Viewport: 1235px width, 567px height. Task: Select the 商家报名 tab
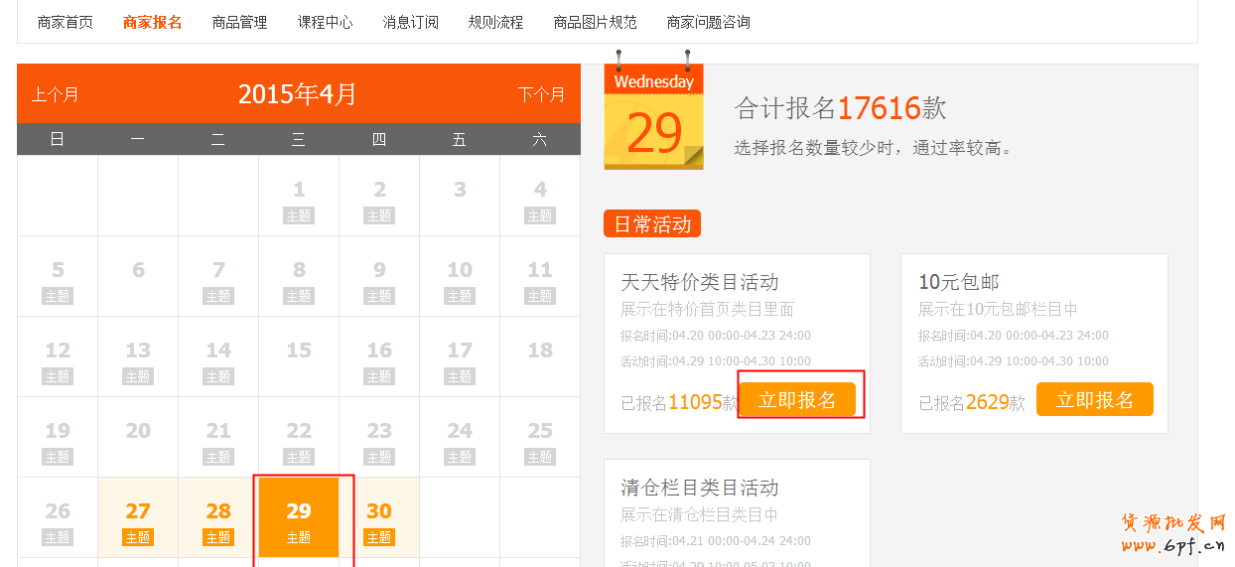[152, 22]
